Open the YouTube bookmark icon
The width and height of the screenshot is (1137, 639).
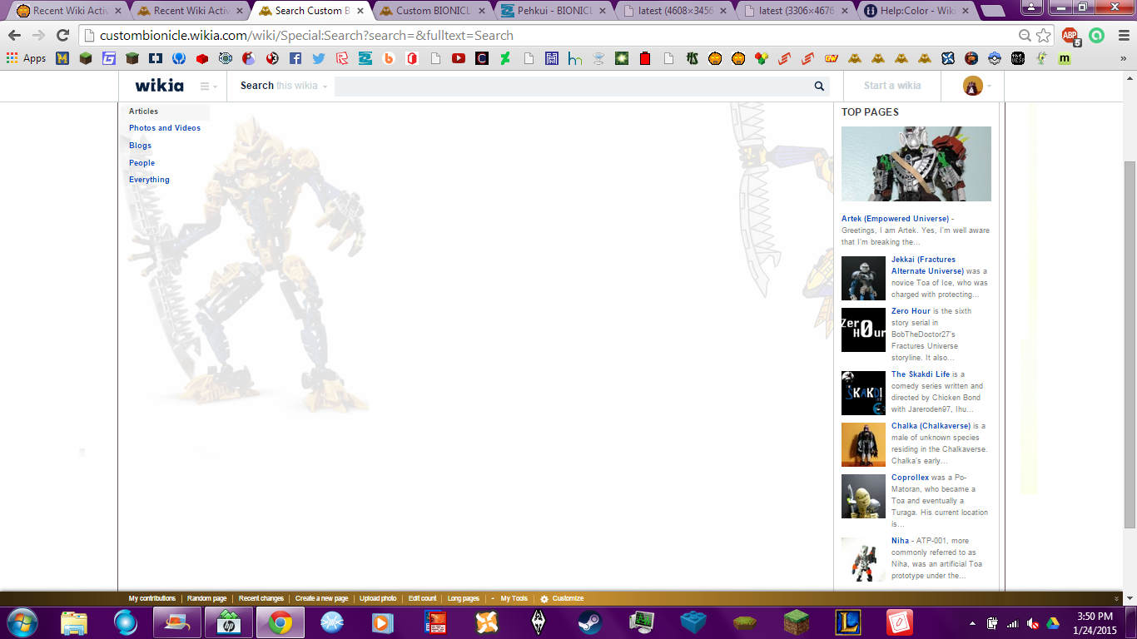tap(459, 58)
